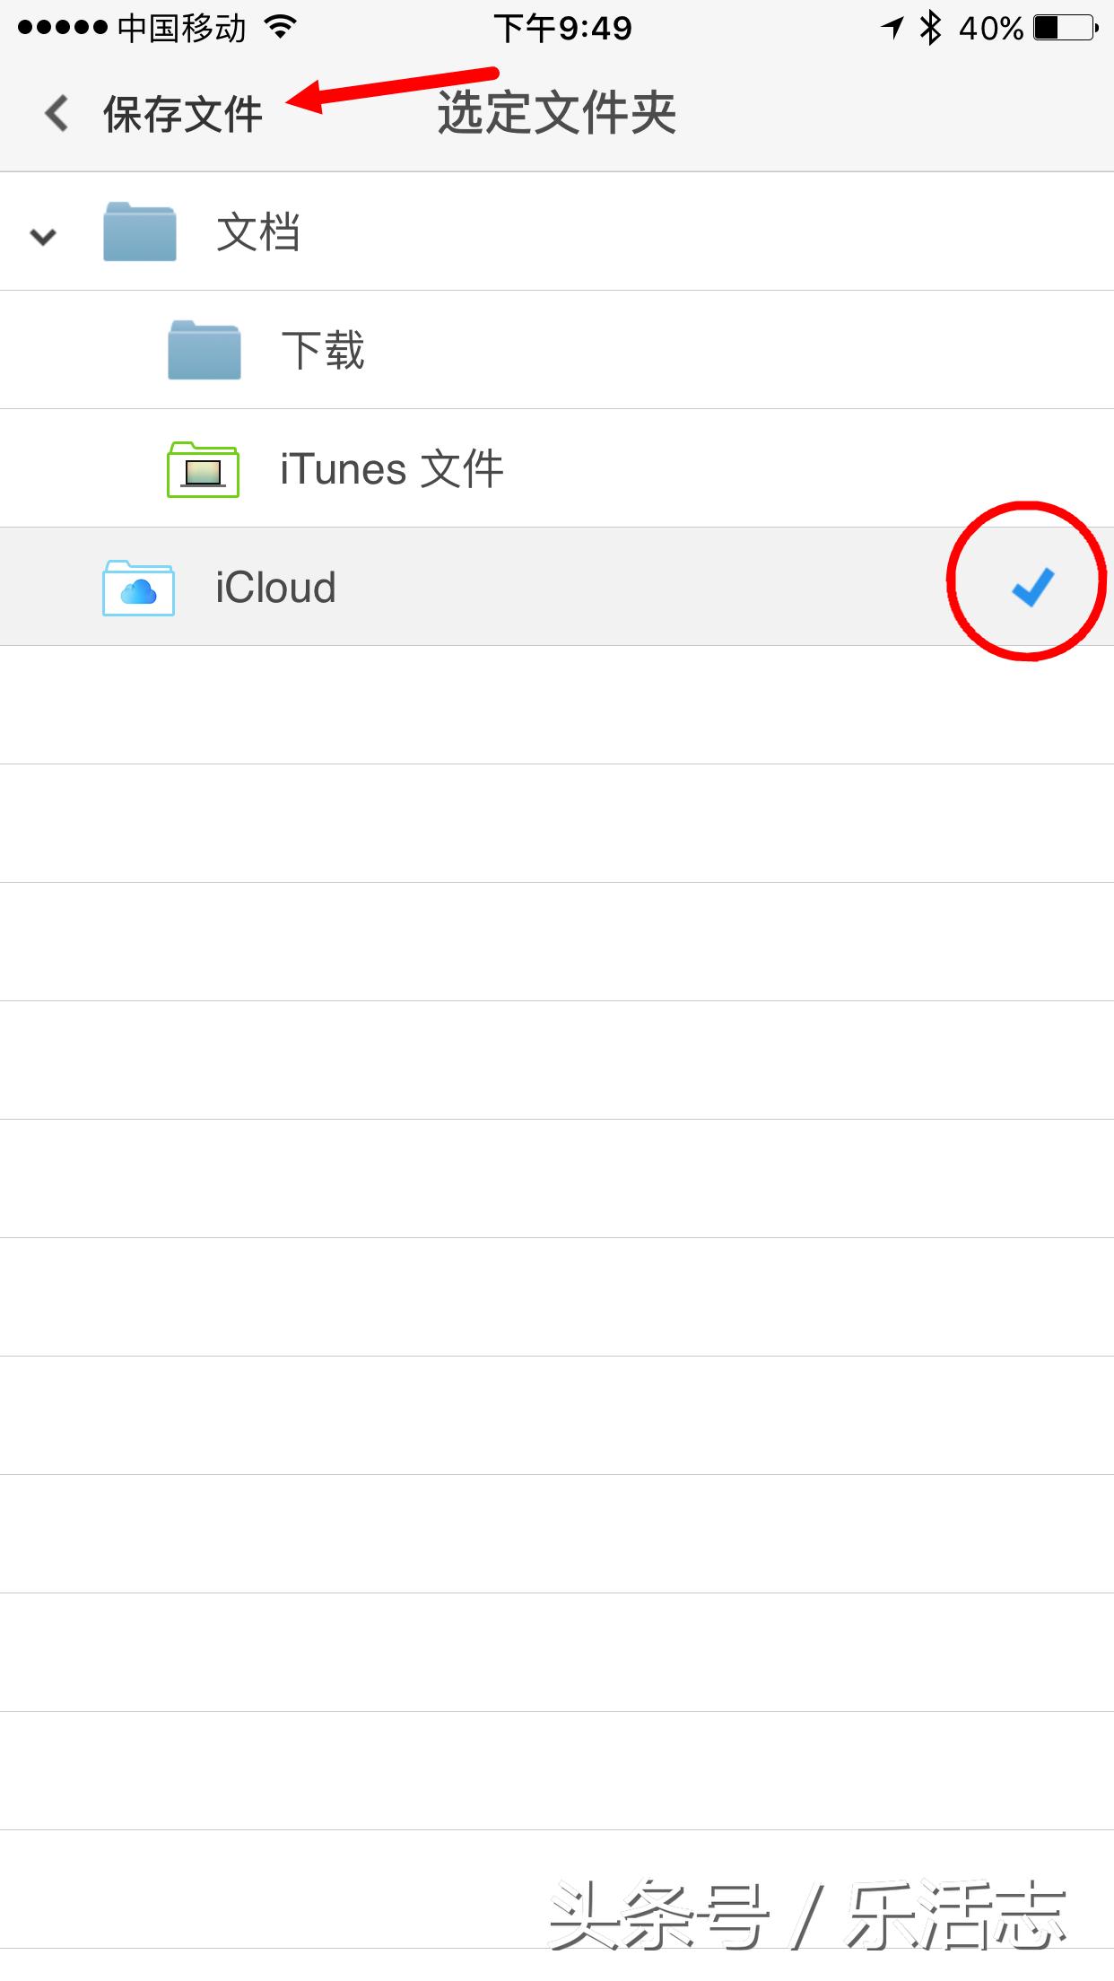Select the 文档 folder name
The height and width of the screenshot is (1981, 1114).
[x=258, y=232]
